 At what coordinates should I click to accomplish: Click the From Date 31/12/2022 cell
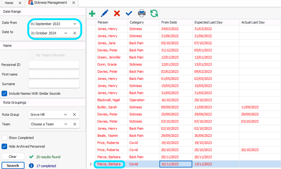click(x=176, y=50)
